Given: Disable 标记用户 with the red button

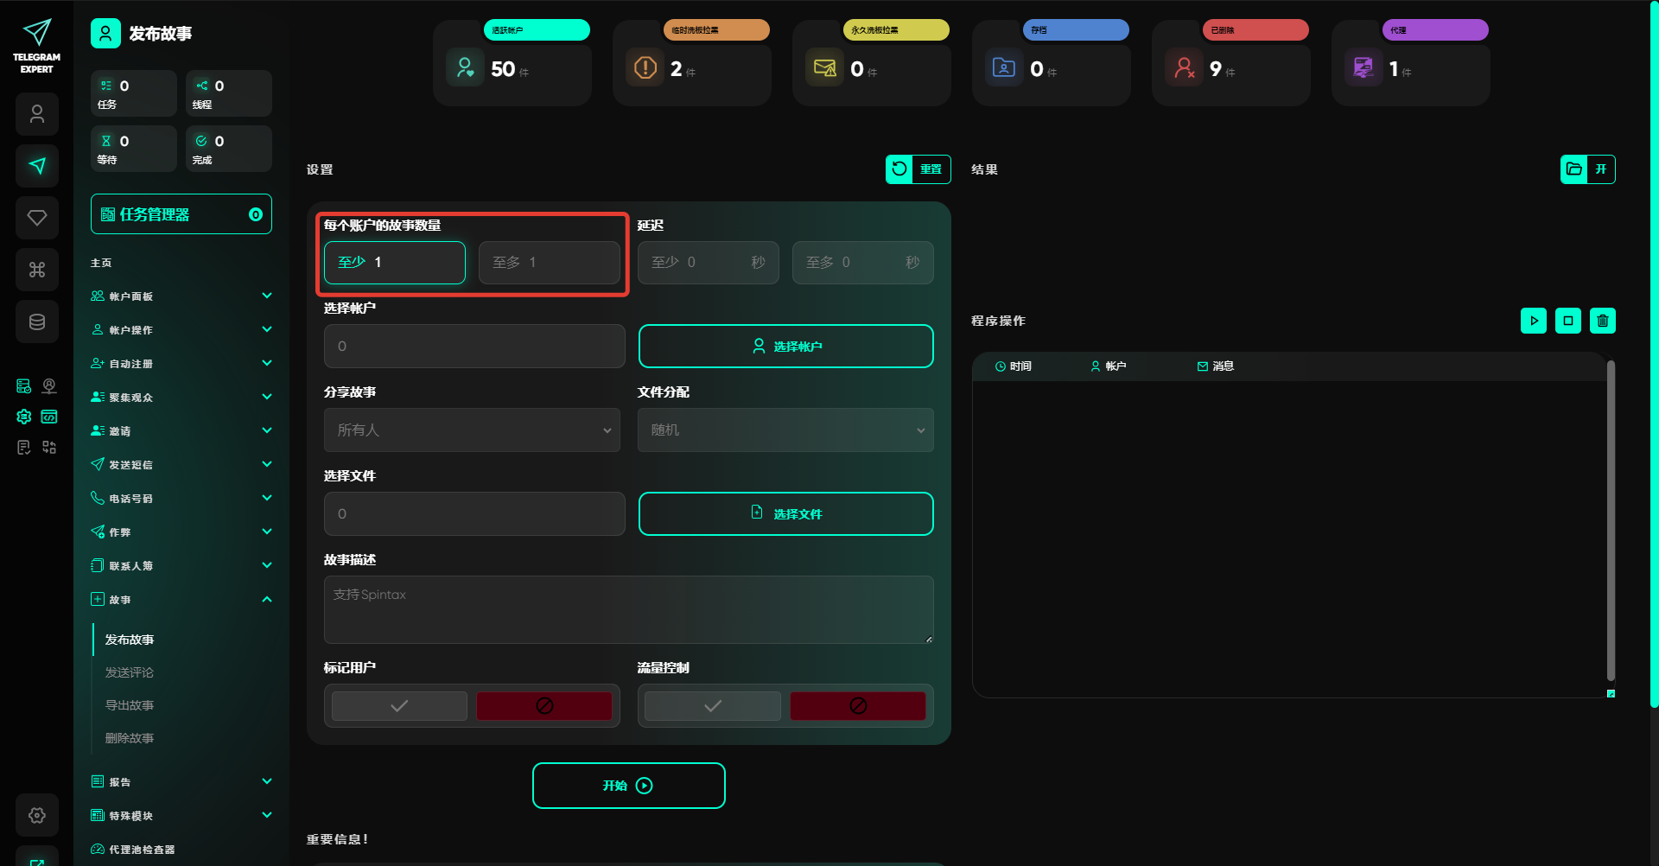Looking at the screenshot, I should tap(544, 706).
